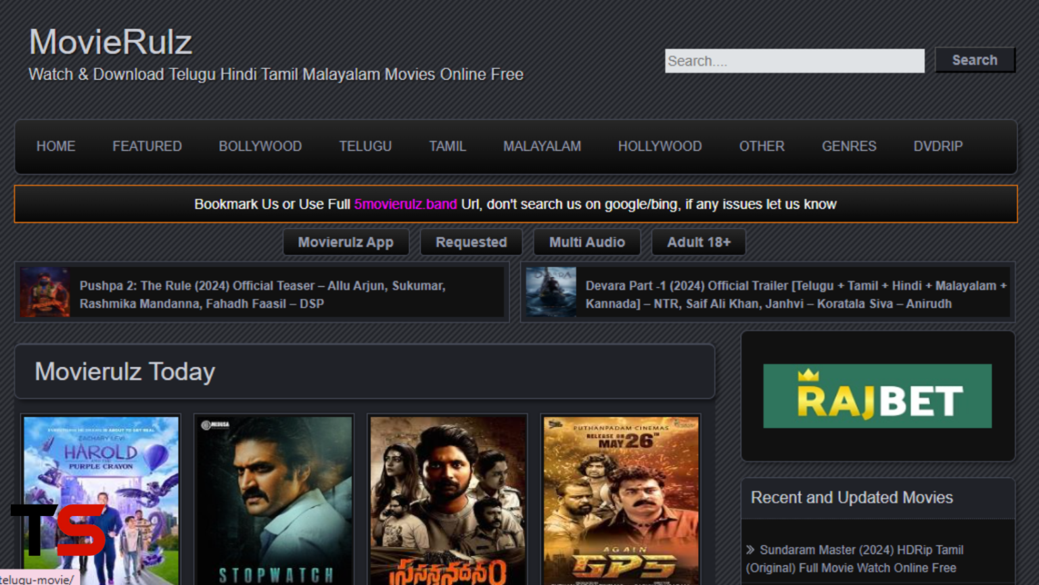This screenshot has height=585, width=1039.
Task: Click the Multi Audio button
Action: pos(587,242)
